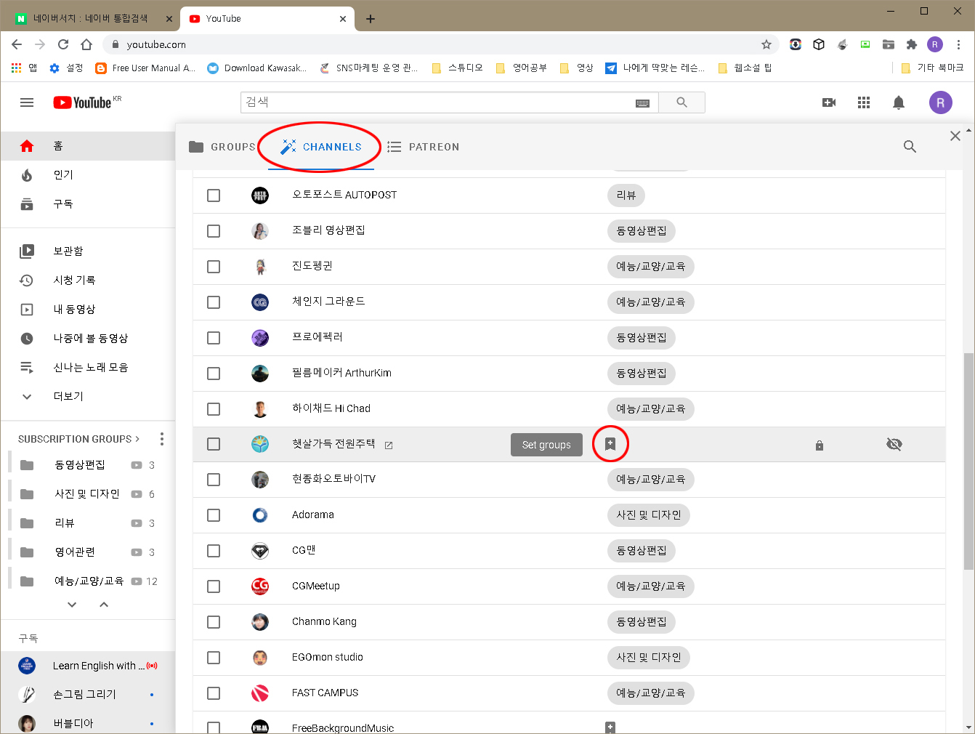Check the box for 필름메이커 ArthurKim

(214, 374)
